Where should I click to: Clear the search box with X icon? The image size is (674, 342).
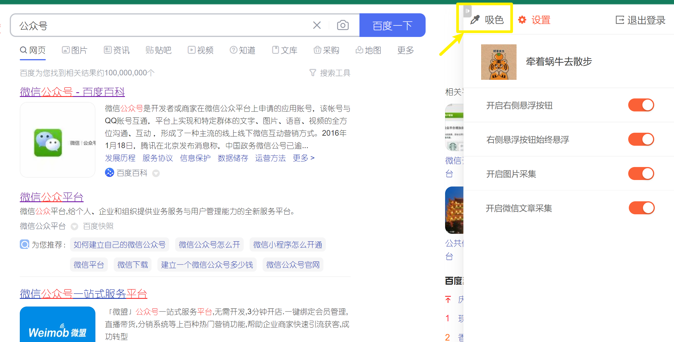click(317, 25)
